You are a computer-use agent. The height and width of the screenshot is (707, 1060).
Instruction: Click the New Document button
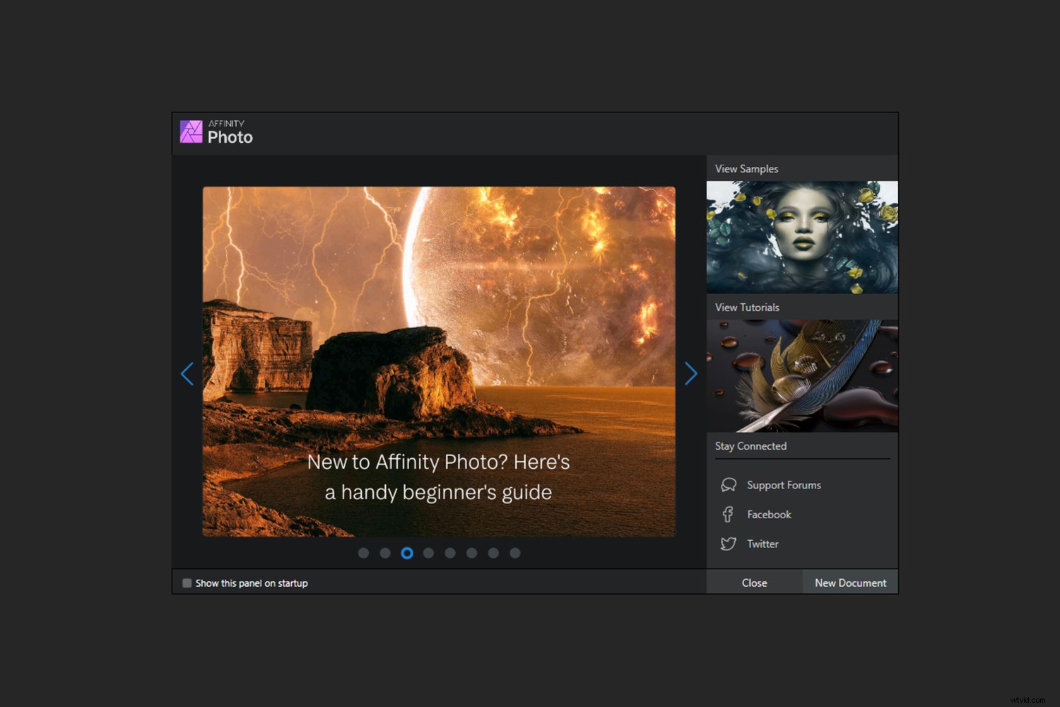click(x=850, y=582)
